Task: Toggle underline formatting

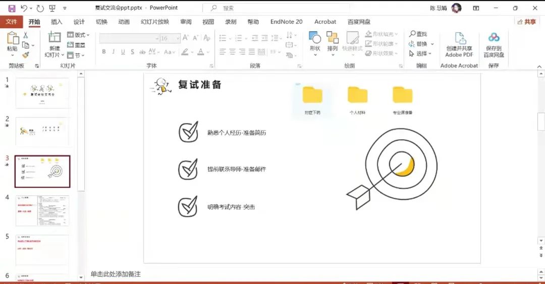Action: pyautogui.click(x=123, y=52)
